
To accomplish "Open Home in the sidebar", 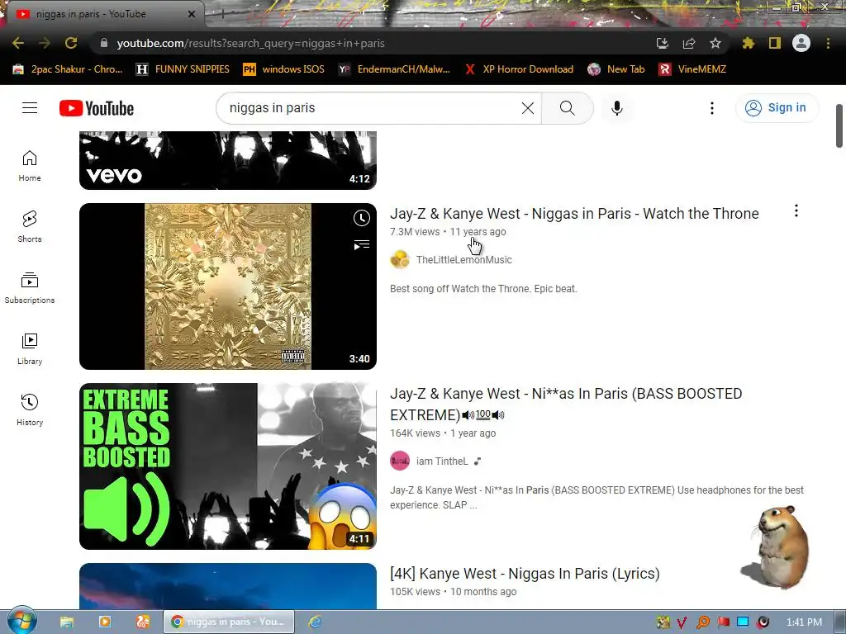I will (x=30, y=165).
